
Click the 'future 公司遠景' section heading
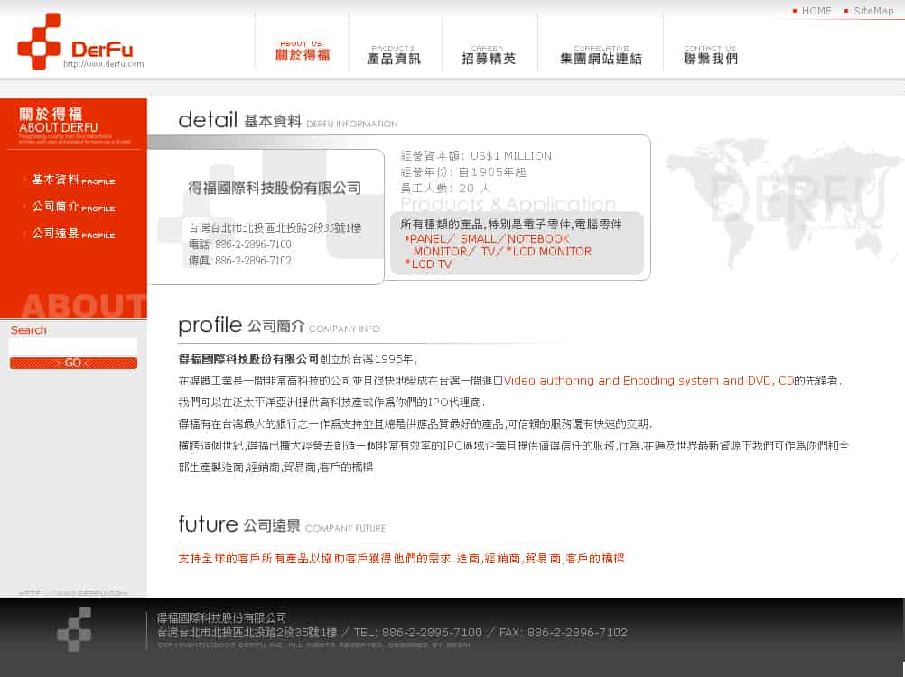239,524
